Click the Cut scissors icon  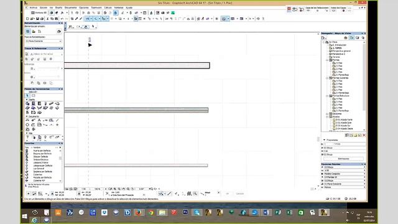coord(47,19)
